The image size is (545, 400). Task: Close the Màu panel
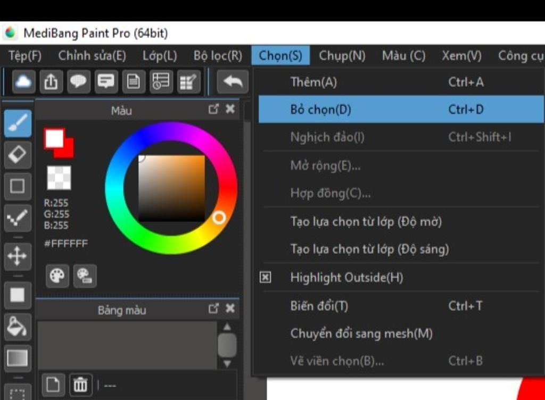click(230, 110)
